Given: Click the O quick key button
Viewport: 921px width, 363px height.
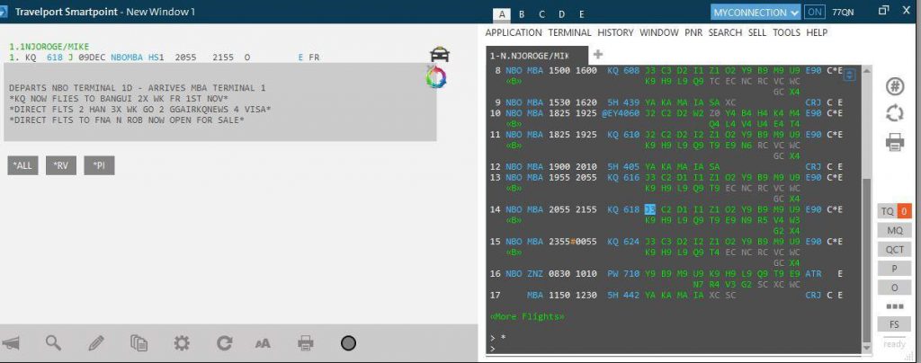Looking at the screenshot, I should point(895,288).
